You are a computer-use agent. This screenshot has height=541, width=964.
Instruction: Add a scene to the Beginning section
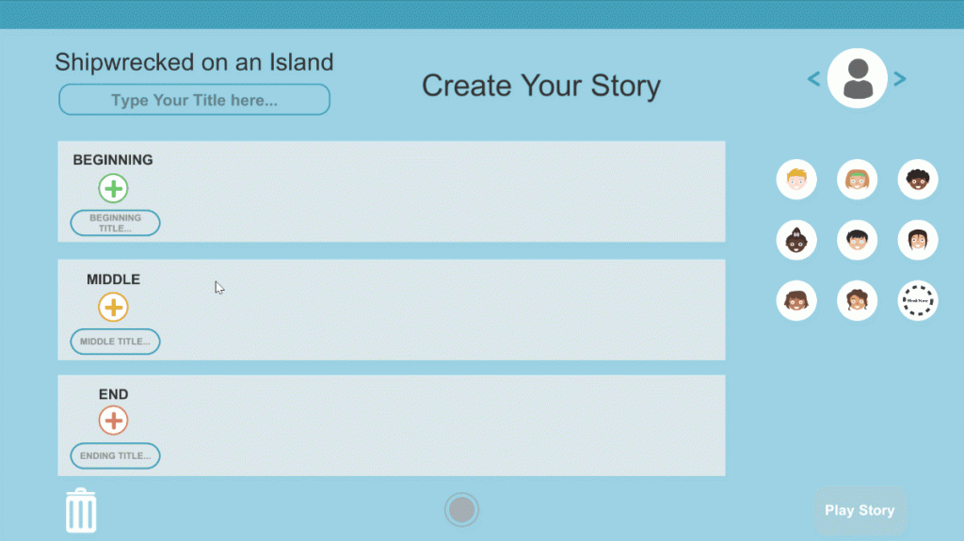pos(113,188)
